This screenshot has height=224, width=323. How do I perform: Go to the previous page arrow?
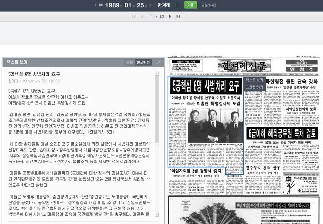click(142, 16)
